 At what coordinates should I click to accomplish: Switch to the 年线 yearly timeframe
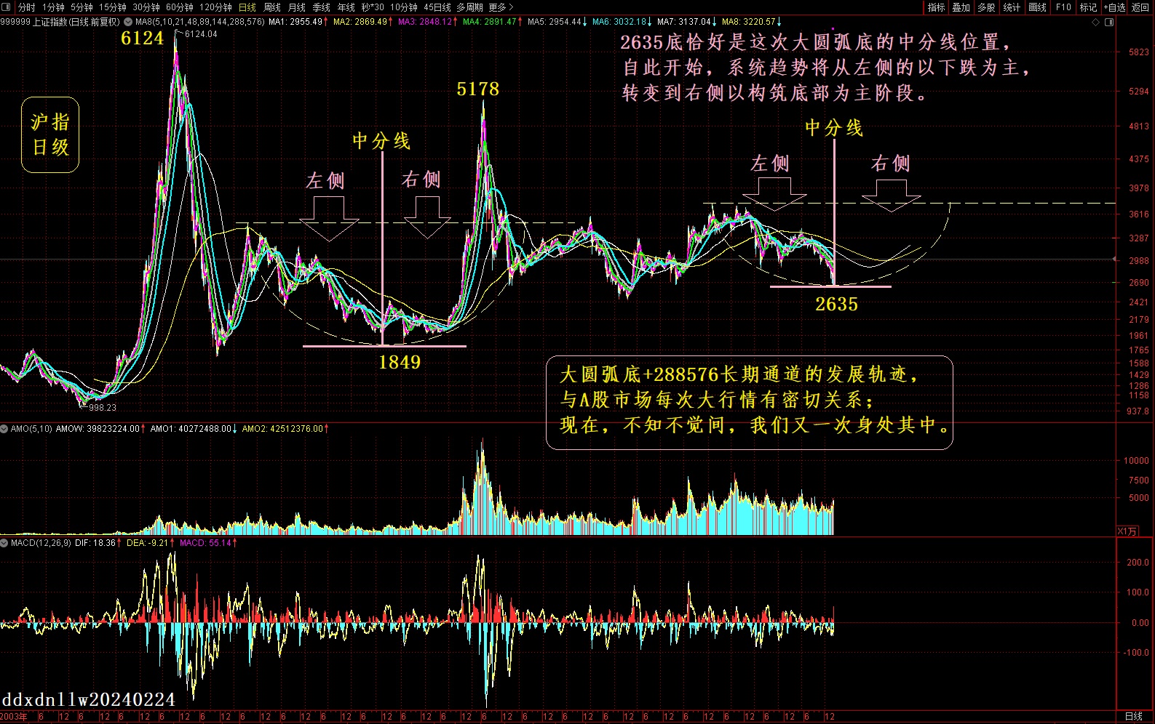[346, 7]
